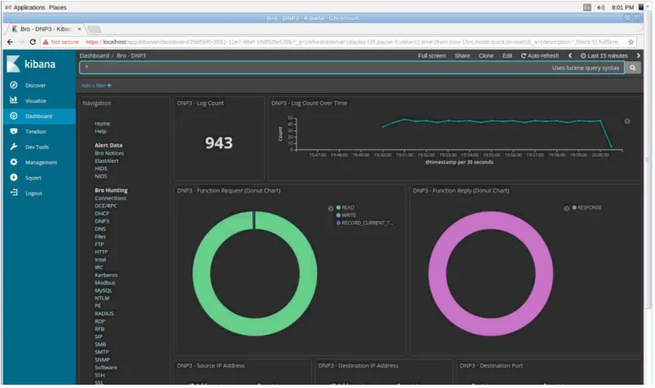The width and height of the screenshot is (655, 388).
Task: Open Files hunting link
Action: tap(100, 236)
